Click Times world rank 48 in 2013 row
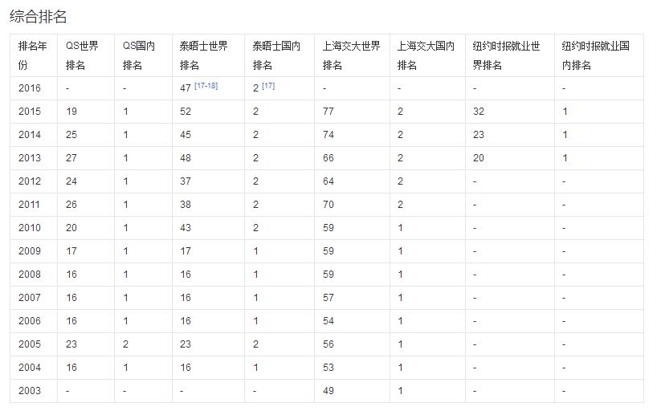The image size is (661, 411). click(186, 157)
